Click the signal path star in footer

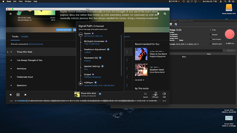pos(100,94)
